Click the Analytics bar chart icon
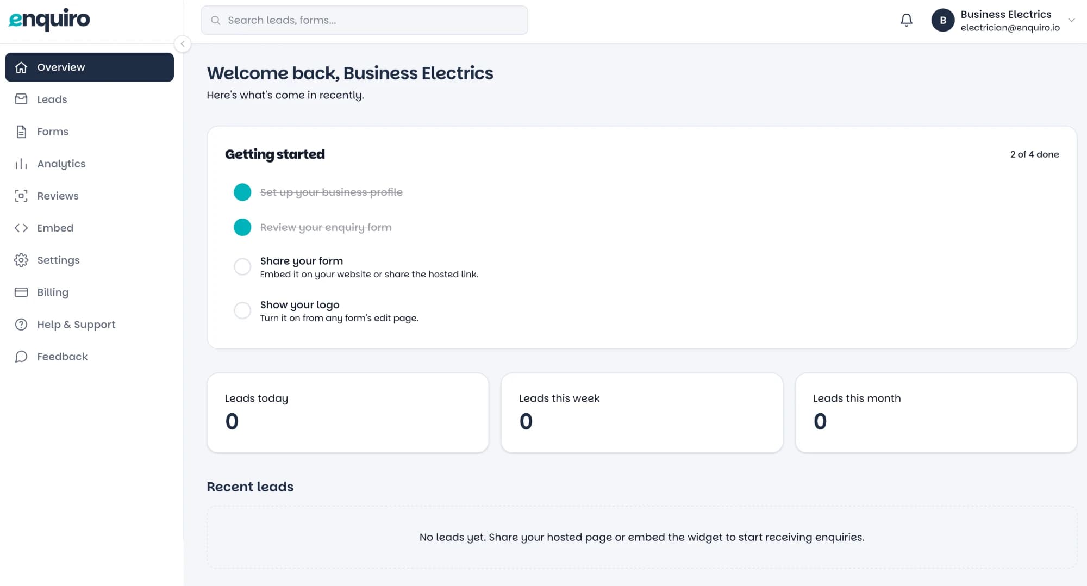 coord(21,164)
